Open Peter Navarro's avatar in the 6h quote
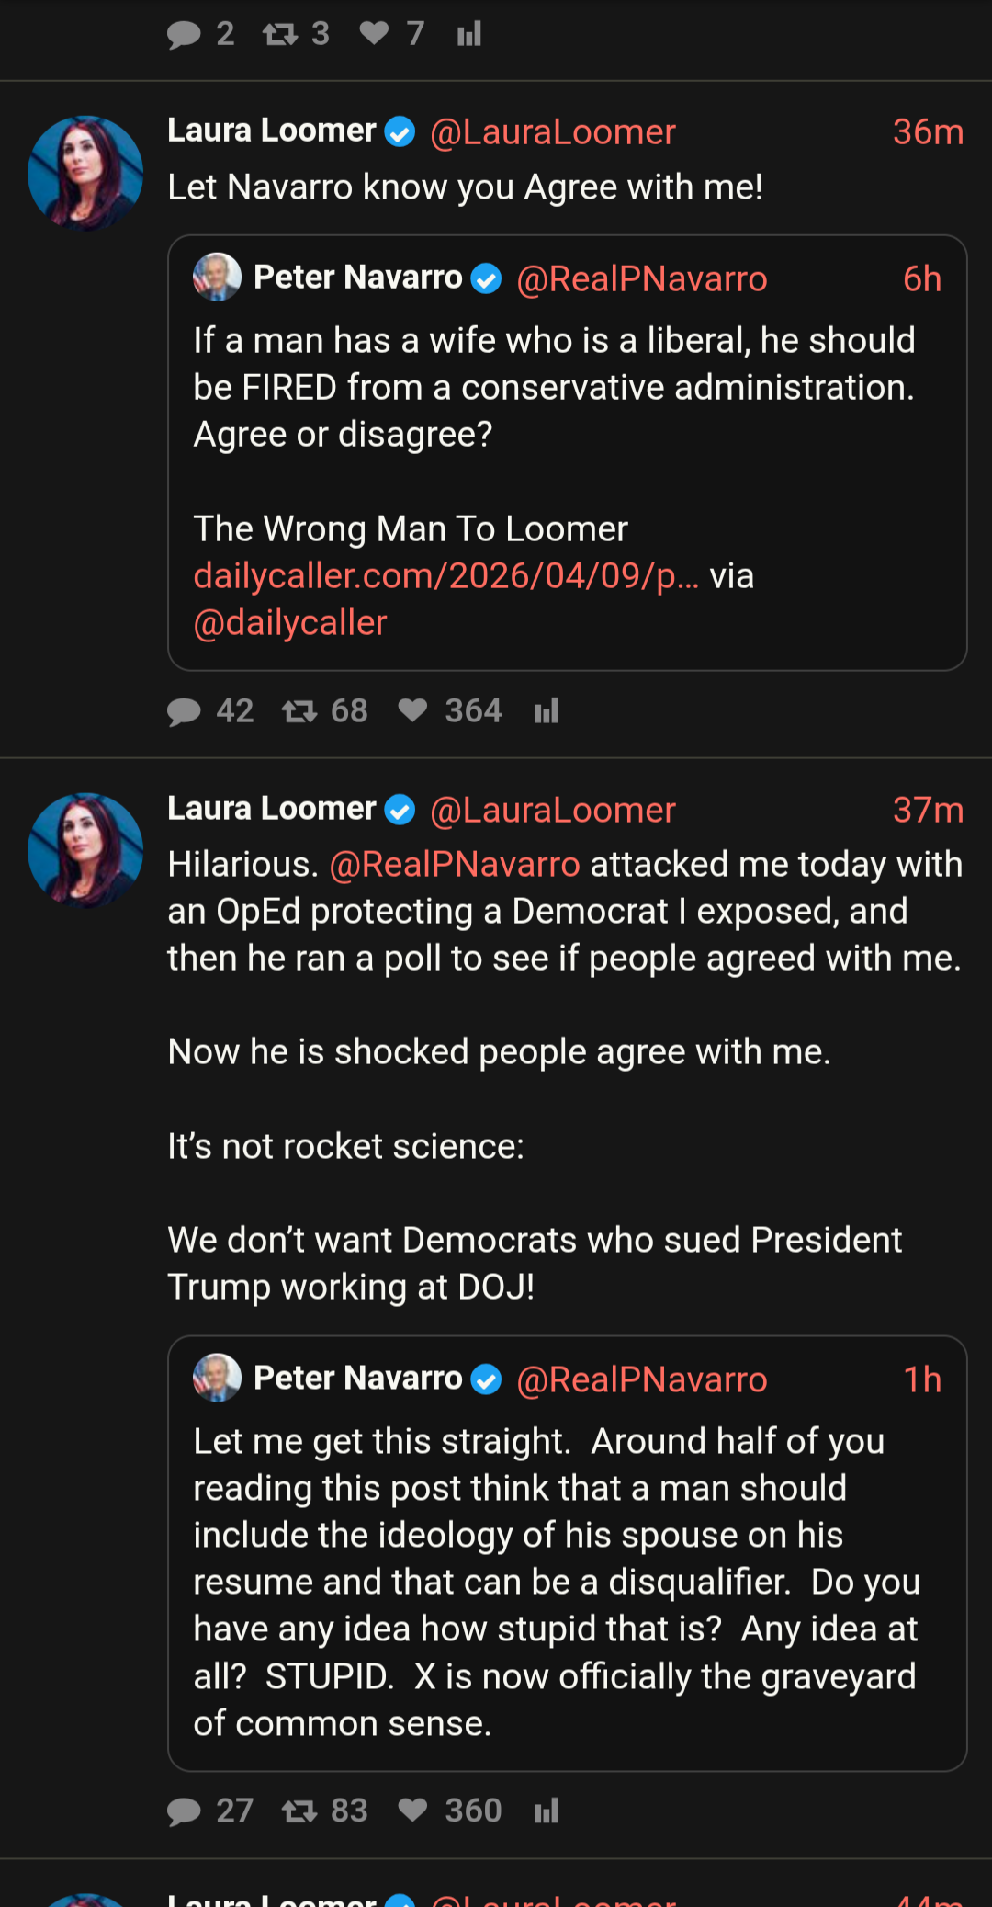Image resolution: width=992 pixels, height=1907 pixels. pos(217,278)
